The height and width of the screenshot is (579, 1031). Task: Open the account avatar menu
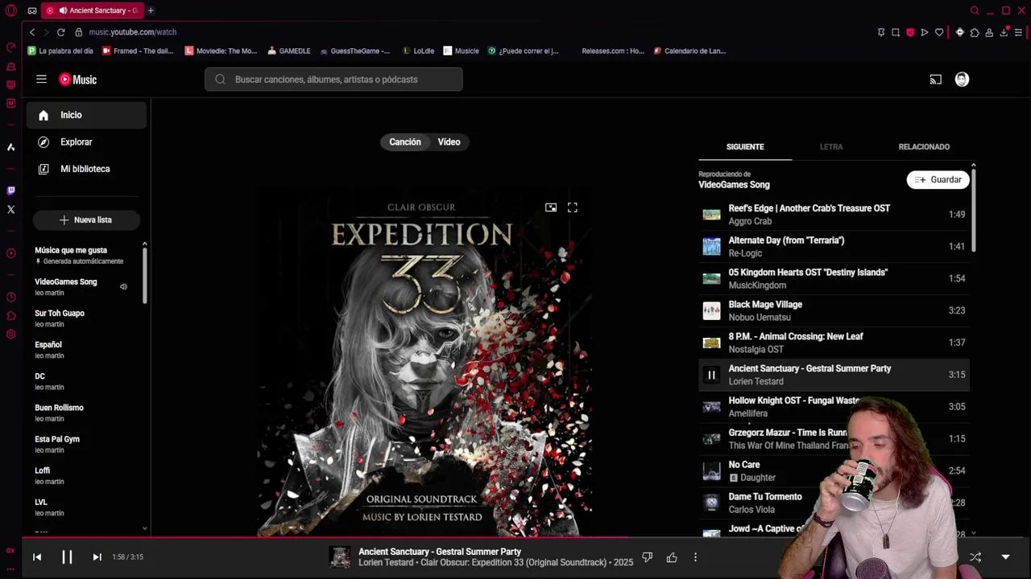click(962, 80)
